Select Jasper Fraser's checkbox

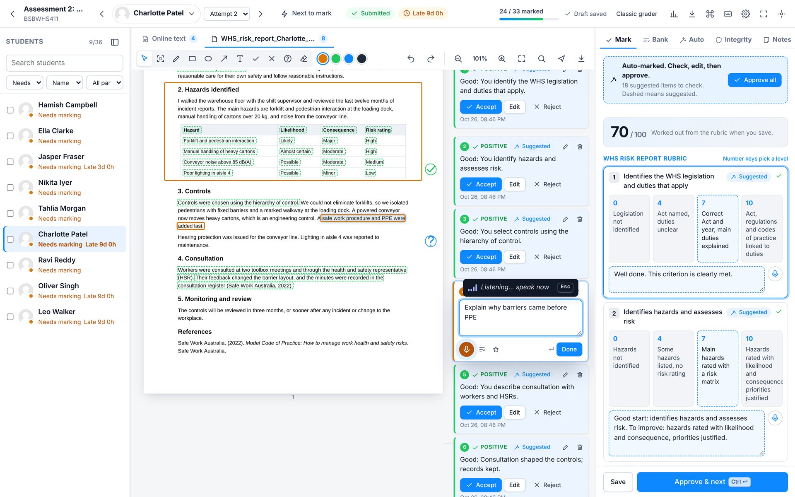click(10, 162)
